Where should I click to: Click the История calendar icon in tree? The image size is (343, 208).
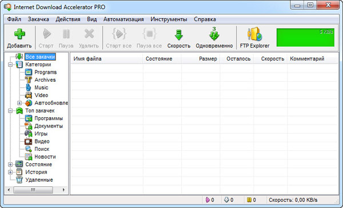[19, 172]
